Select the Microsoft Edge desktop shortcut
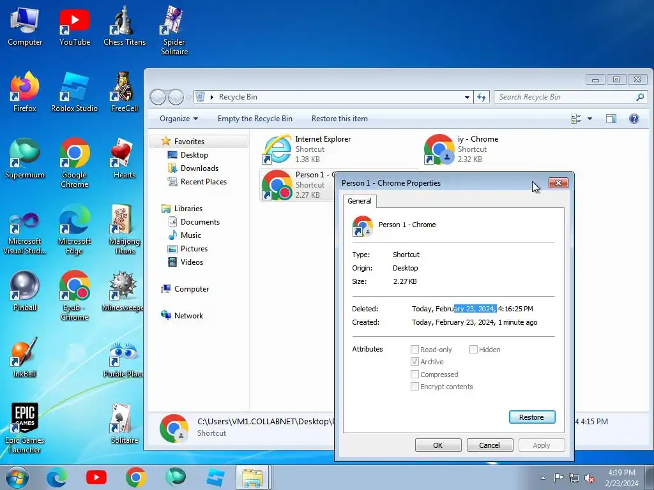The image size is (654, 490). point(74,229)
